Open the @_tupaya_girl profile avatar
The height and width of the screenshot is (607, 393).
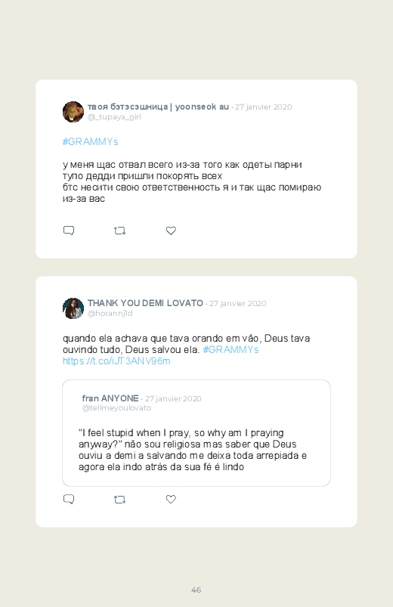pos(73,112)
